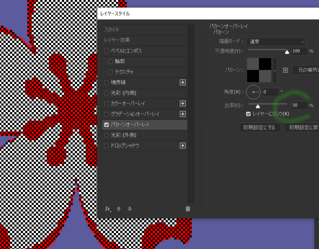Click the trash delete effect icon
This screenshot has width=319, height=249.
(188, 209)
